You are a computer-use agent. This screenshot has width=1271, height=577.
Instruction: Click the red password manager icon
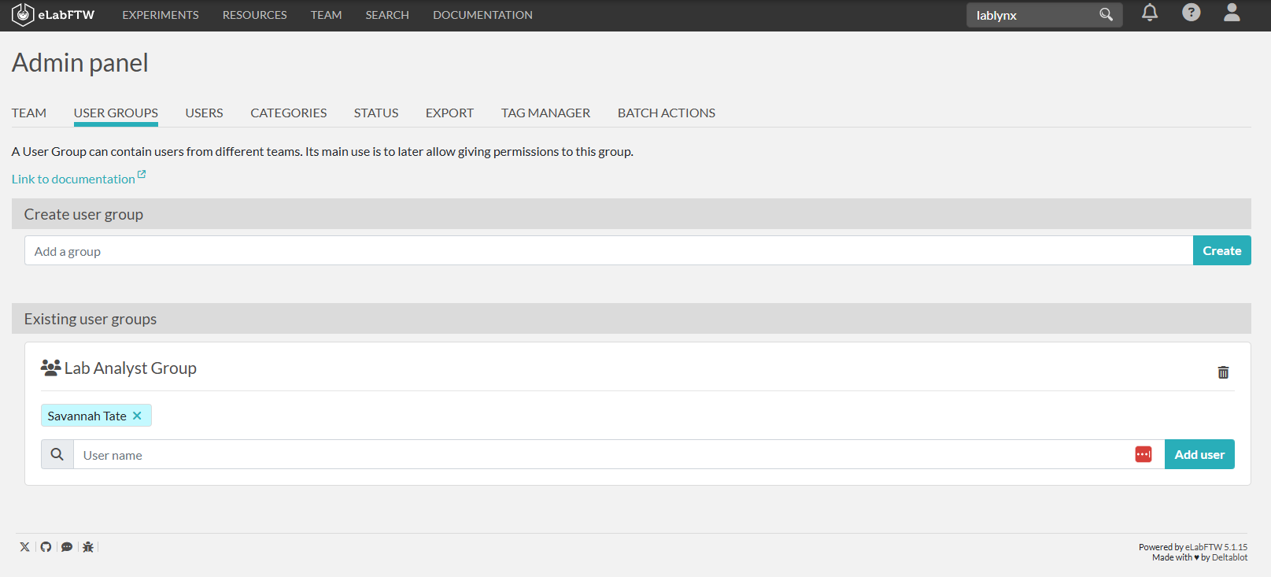1143,454
